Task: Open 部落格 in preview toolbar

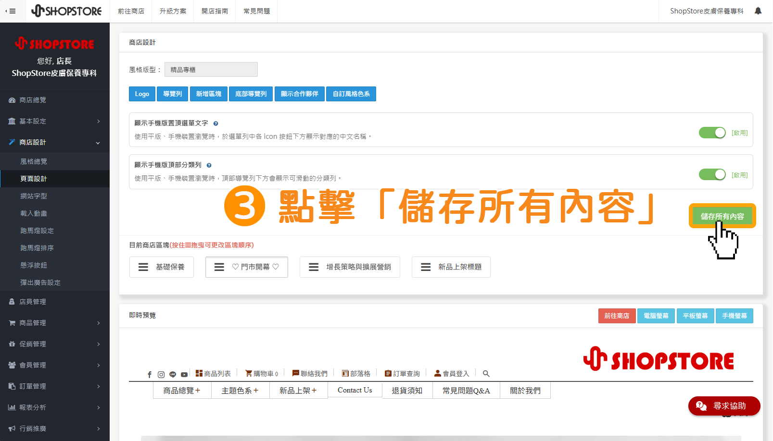Action: pos(356,373)
